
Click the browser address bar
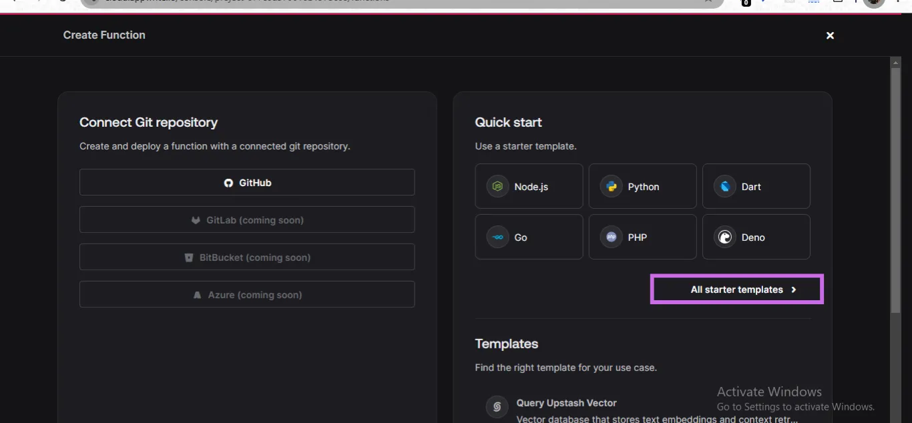401,3
